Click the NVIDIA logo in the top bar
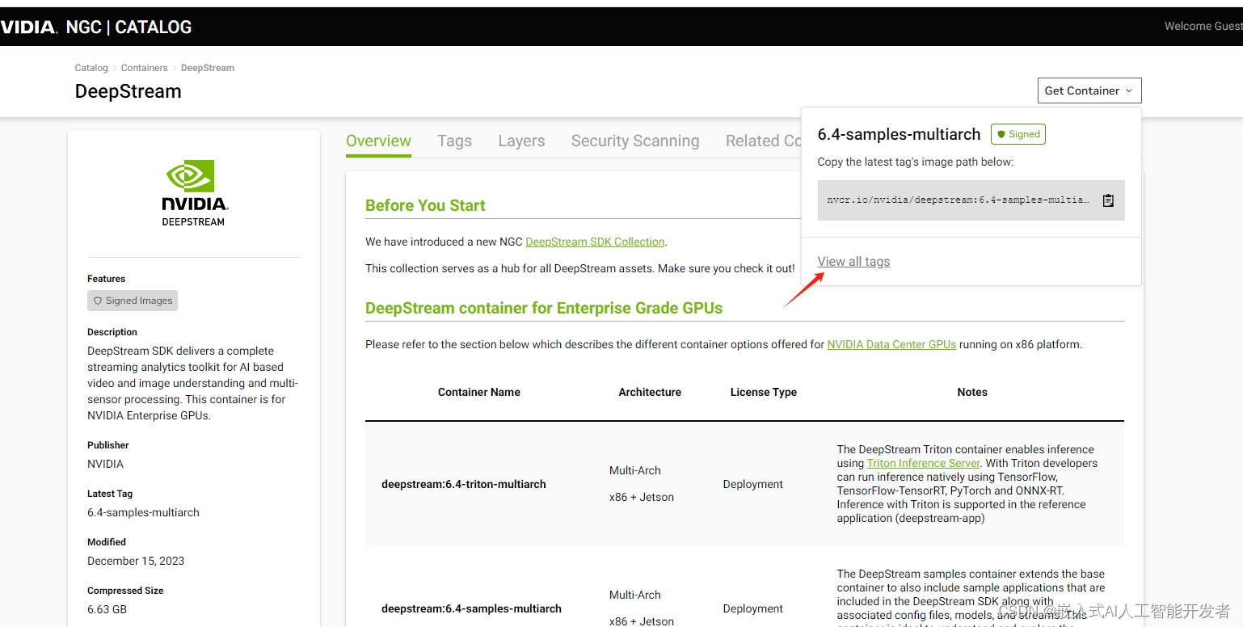 [x=24, y=26]
